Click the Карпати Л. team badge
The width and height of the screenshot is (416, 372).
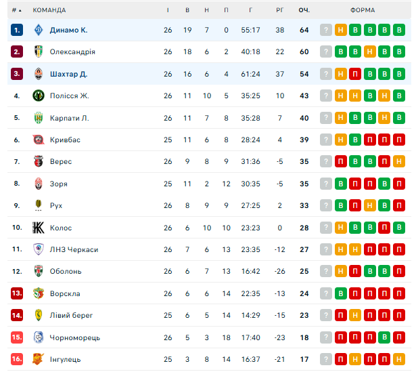coord(39,118)
